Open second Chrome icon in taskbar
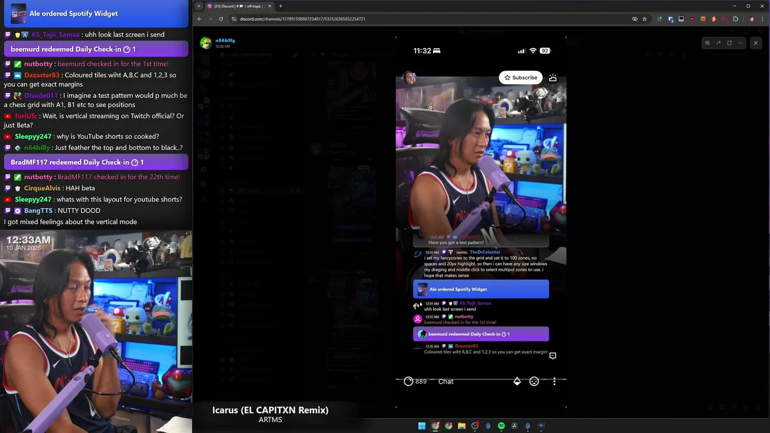 [448, 426]
